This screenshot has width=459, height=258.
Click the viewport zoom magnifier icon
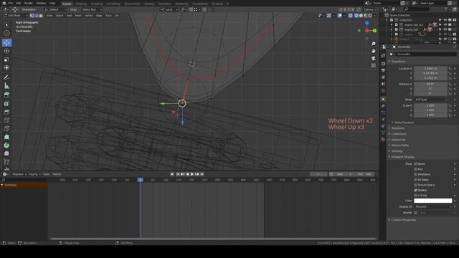click(x=374, y=44)
